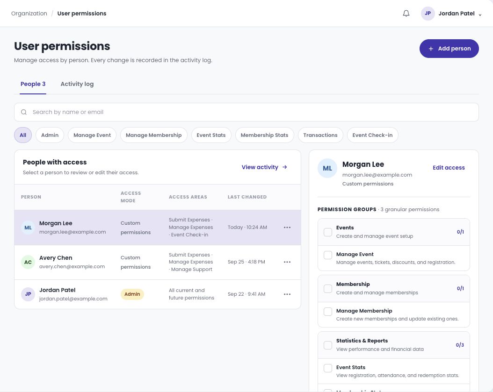Select Avery Chen name in the table
Image resolution: width=493 pixels, height=392 pixels.
click(56, 258)
